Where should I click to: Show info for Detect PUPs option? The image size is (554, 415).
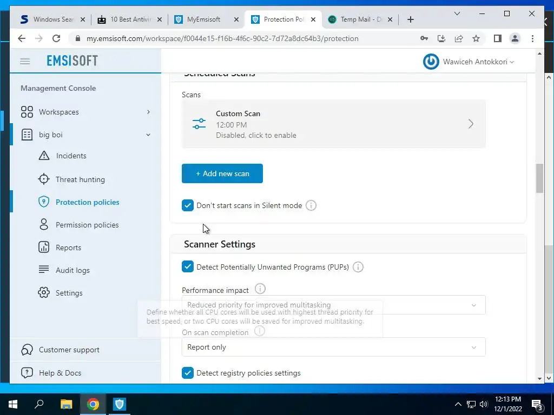click(x=358, y=267)
